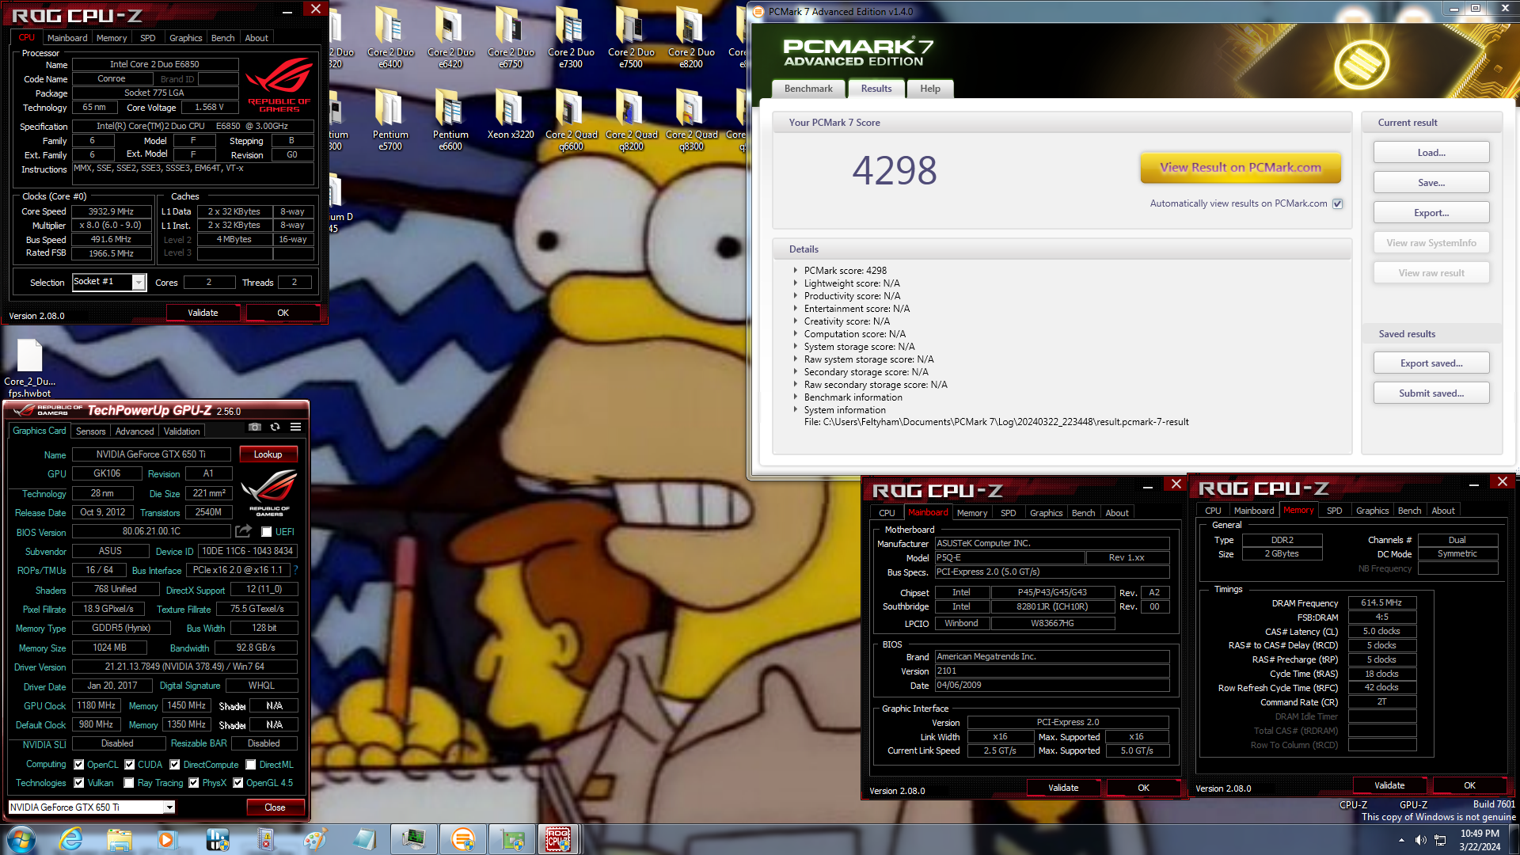Expand the System information row
1520x855 pixels.
(796, 410)
